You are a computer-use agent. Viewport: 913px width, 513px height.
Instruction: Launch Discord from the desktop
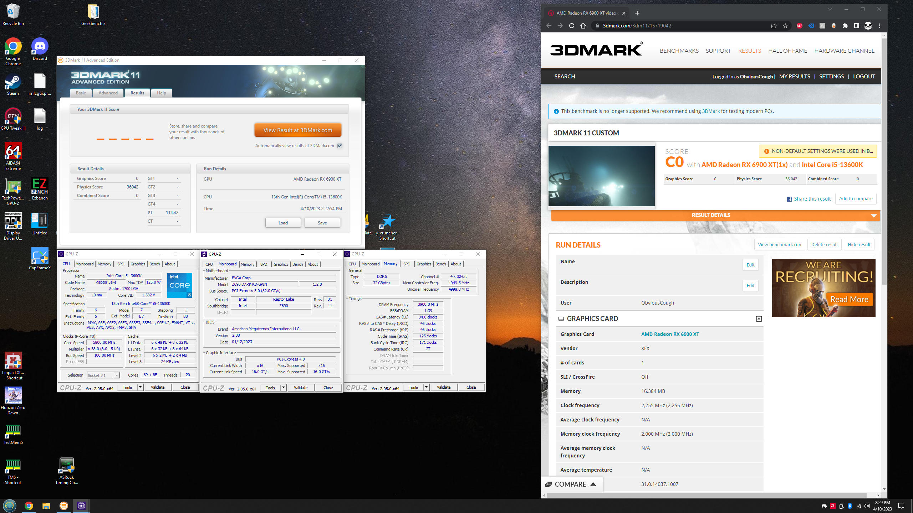40,49
